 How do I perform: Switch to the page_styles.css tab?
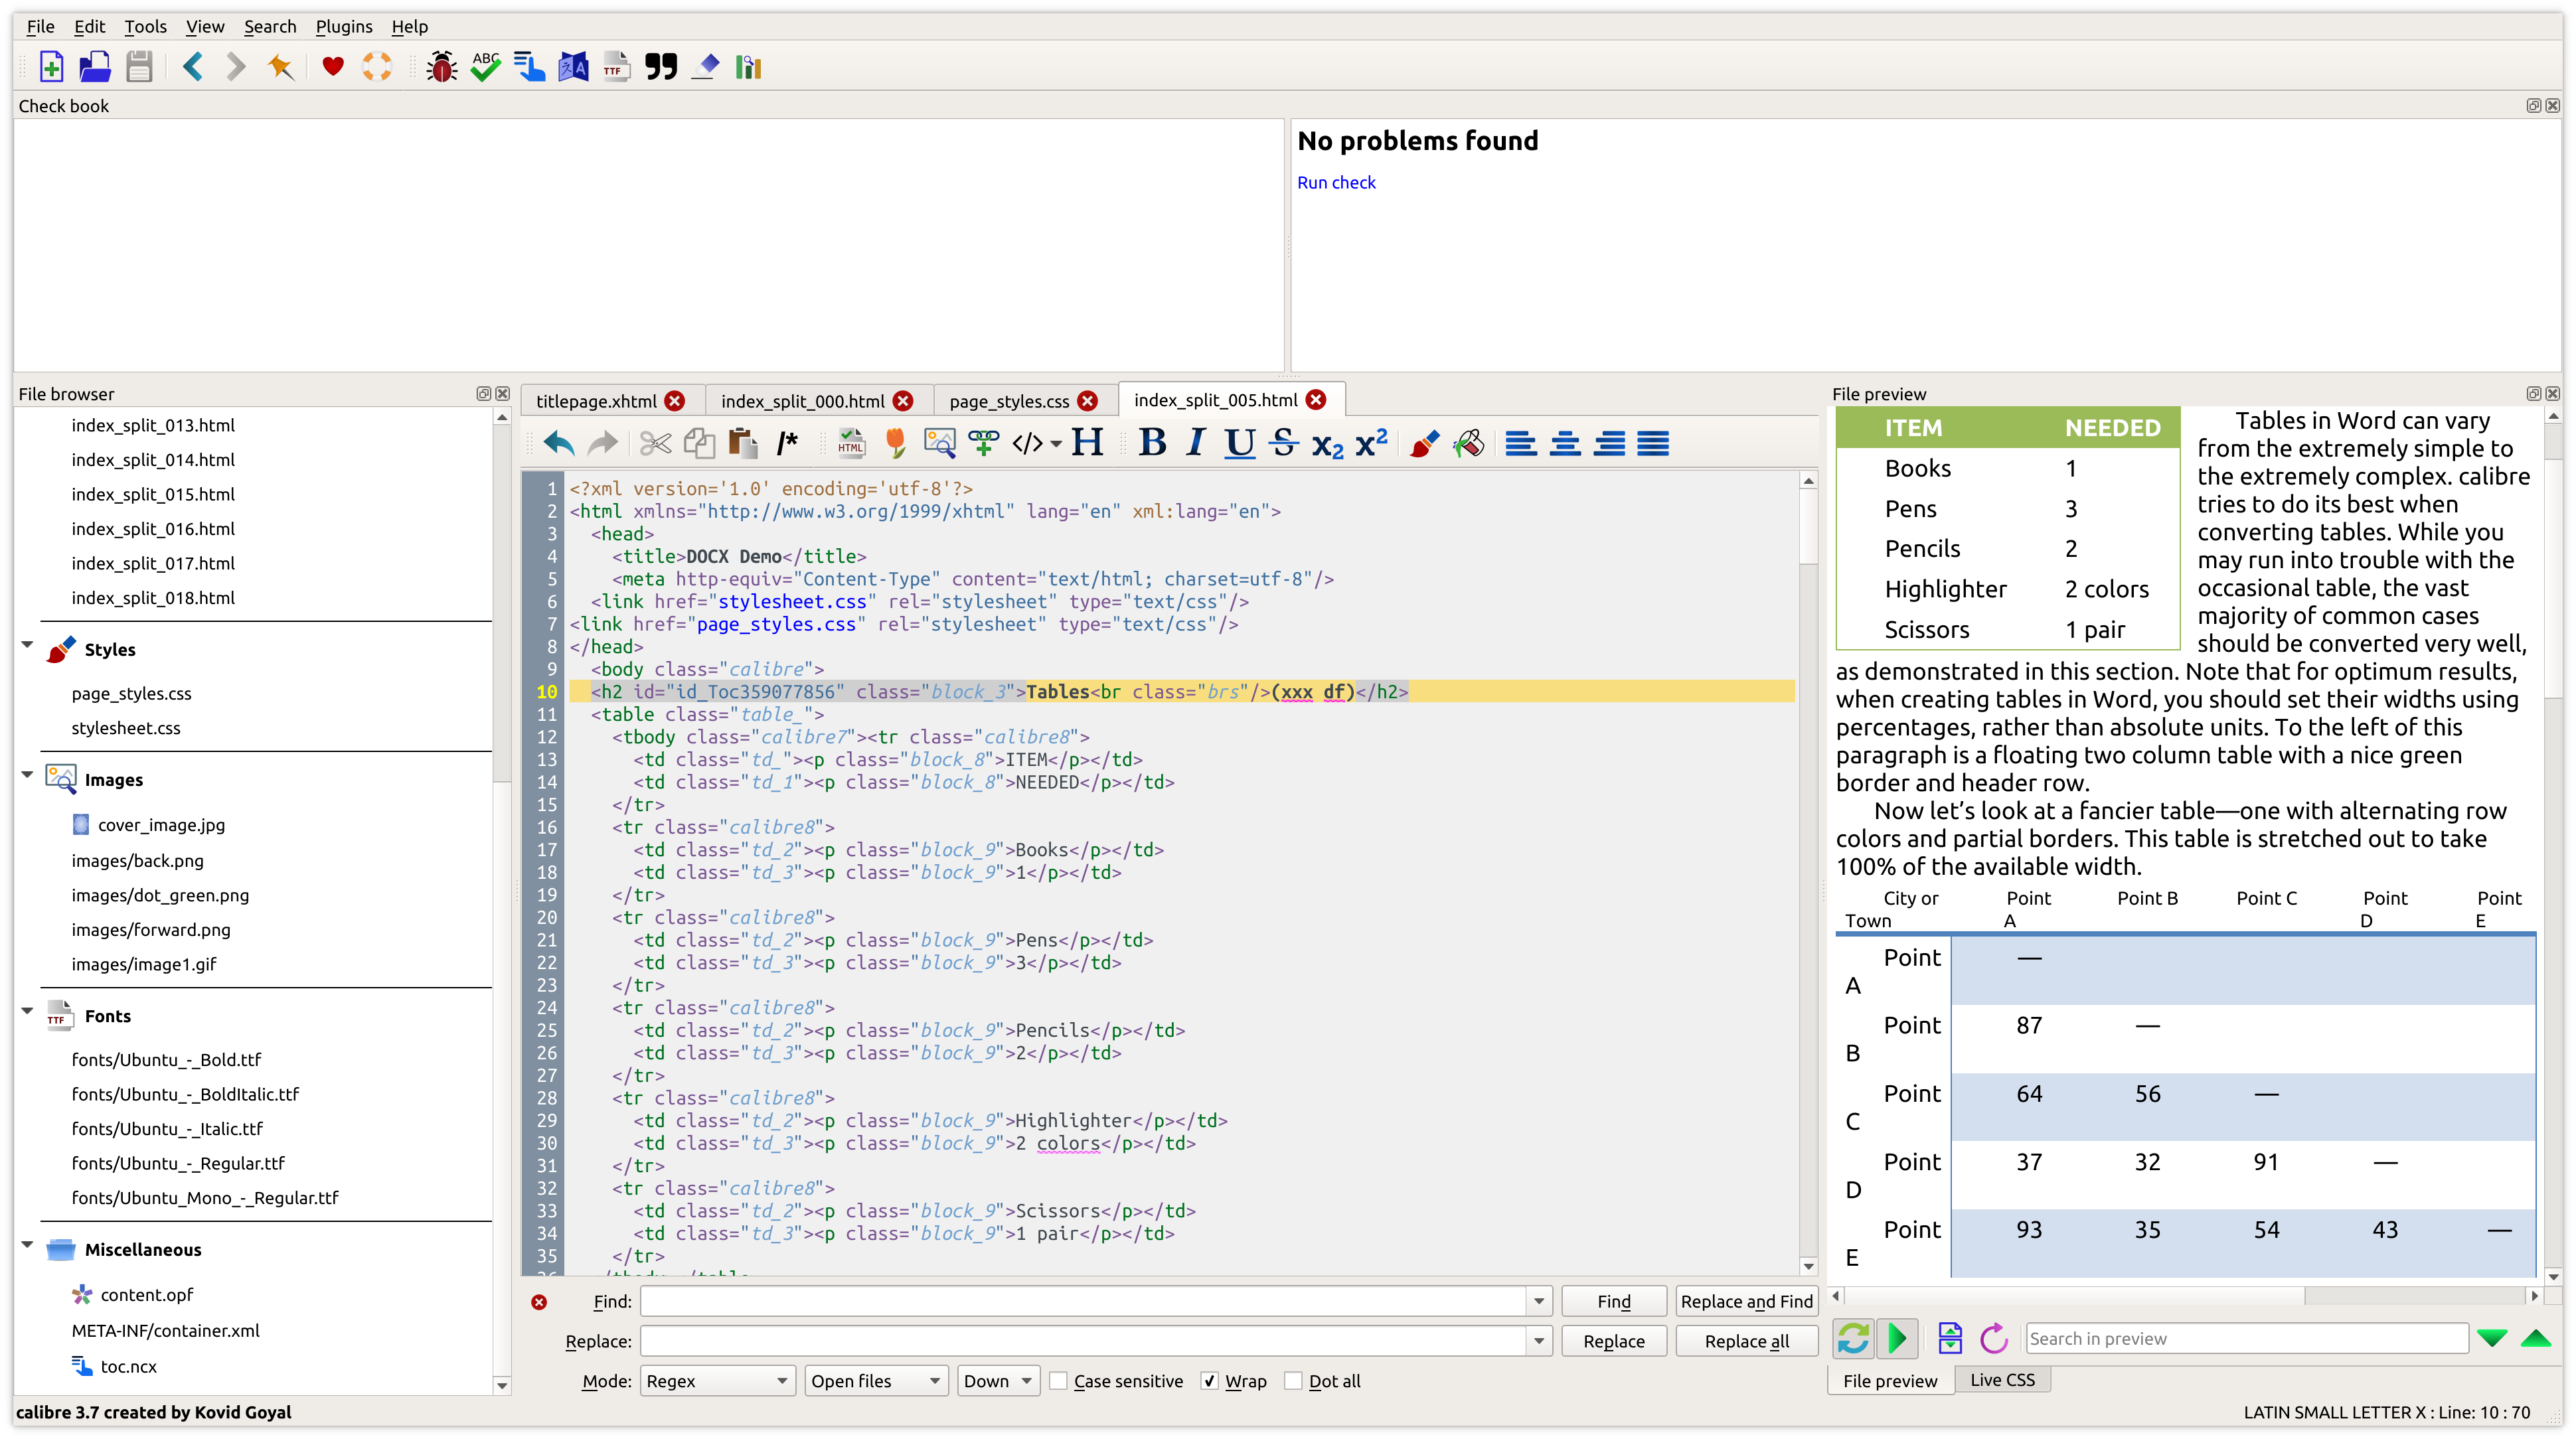(x=1008, y=401)
